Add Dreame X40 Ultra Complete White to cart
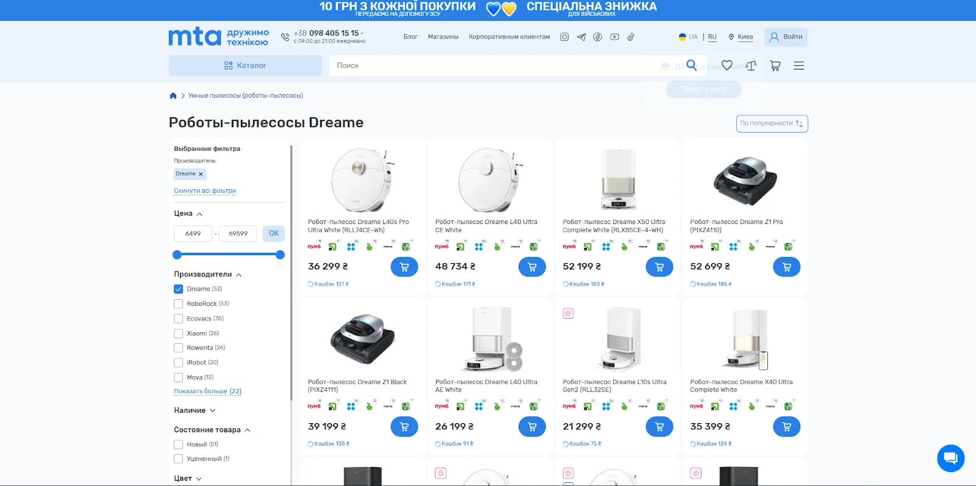 [787, 426]
